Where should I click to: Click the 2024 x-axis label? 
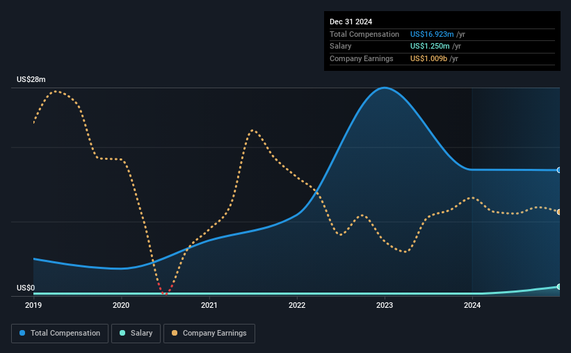coord(472,305)
